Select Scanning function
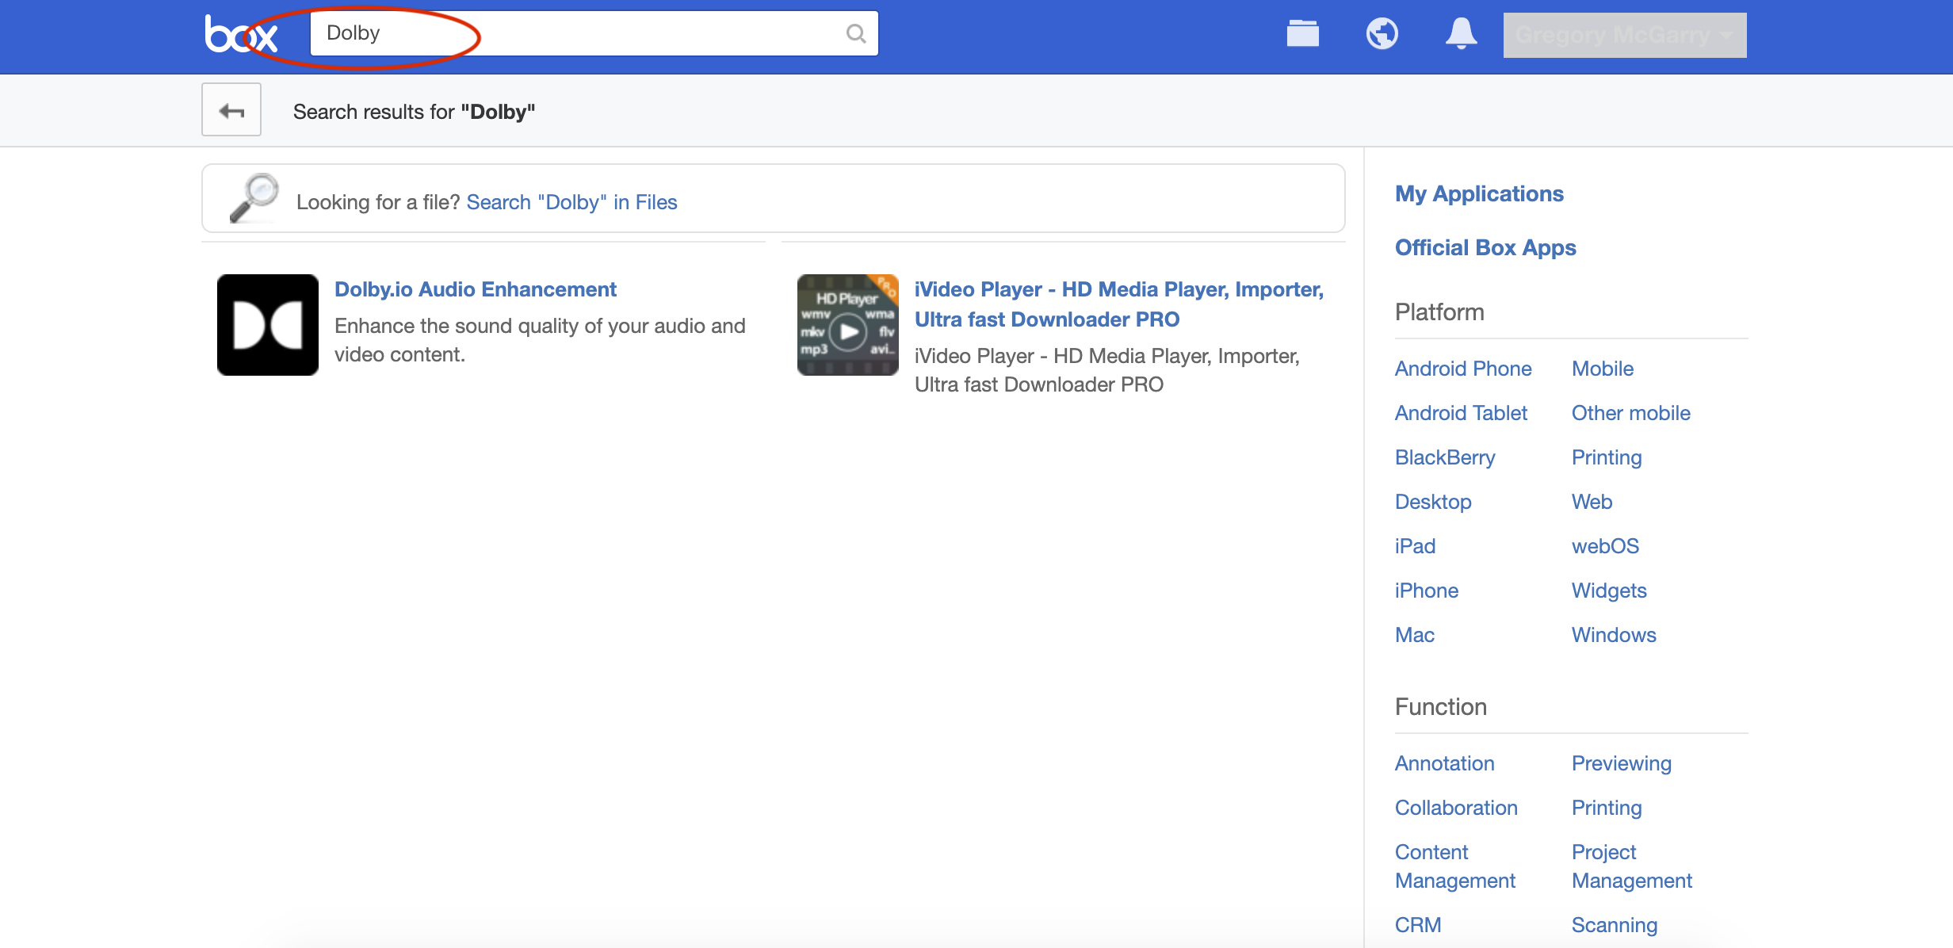1953x948 pixels. (1615, 925)
